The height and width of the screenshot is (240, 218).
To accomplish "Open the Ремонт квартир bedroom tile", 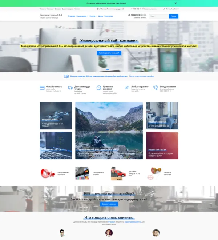I will pos(162,116).
